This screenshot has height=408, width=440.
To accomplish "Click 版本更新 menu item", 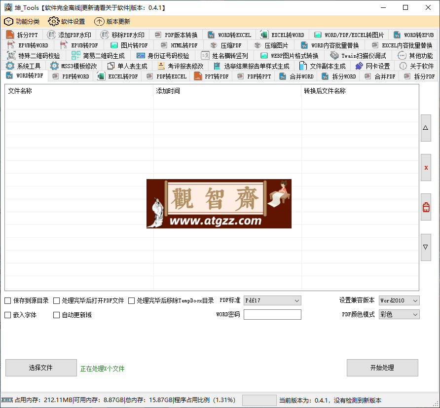I will pos(112,22).
